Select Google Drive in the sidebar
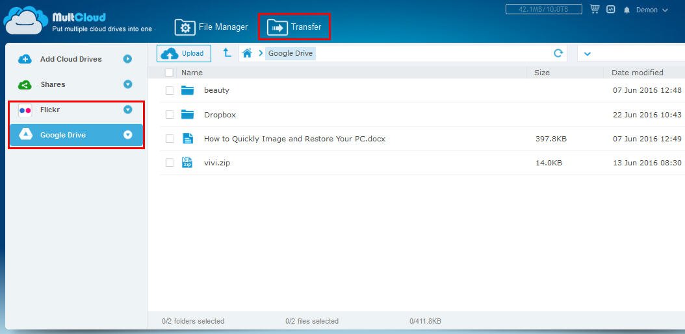This screenshot has height=334, width=685. (x=62, y=135)
